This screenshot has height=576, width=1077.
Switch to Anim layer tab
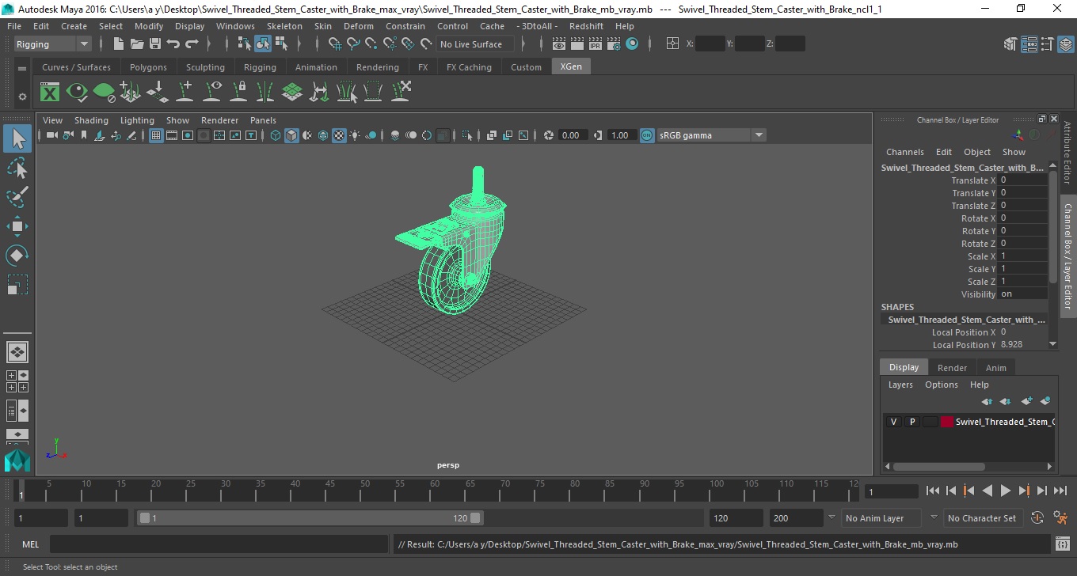[995, 368]
